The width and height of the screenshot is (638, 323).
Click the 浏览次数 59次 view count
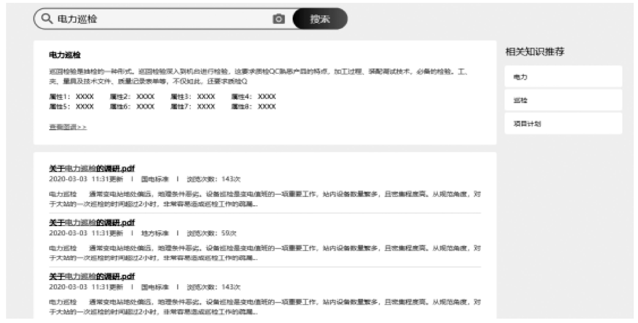211,233
